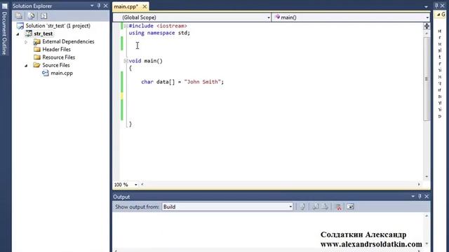Open Solution Explorer window position dropdown arrow

(92, 6)
